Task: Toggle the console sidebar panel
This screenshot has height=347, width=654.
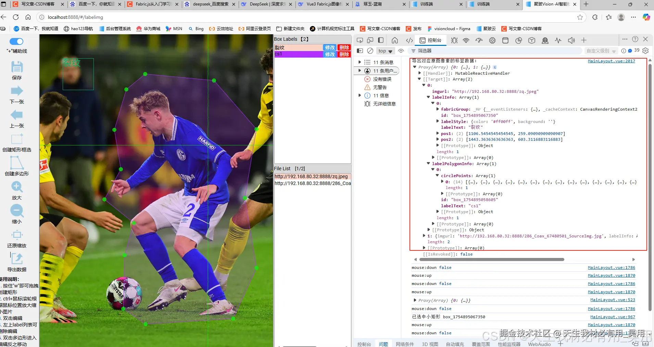Action: [360, 51]
